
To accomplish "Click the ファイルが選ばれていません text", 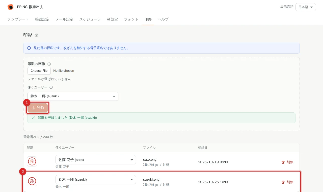I will [x=49, y=79].
